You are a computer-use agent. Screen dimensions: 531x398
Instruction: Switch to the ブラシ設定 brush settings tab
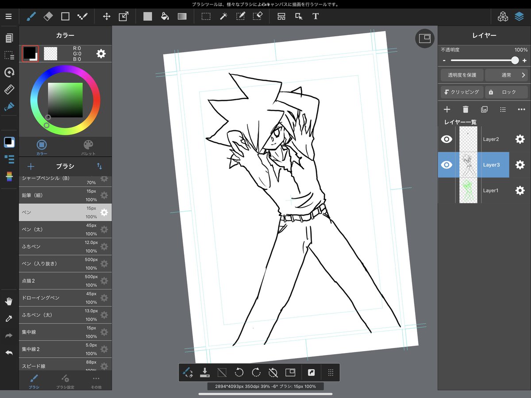click(65, 381)
